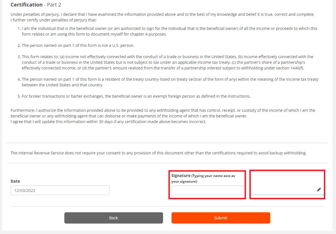Click item 3 about effectively connected income

165,62
